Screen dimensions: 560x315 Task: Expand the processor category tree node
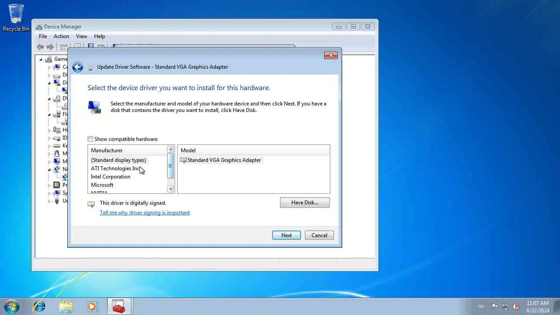point(49,185)
